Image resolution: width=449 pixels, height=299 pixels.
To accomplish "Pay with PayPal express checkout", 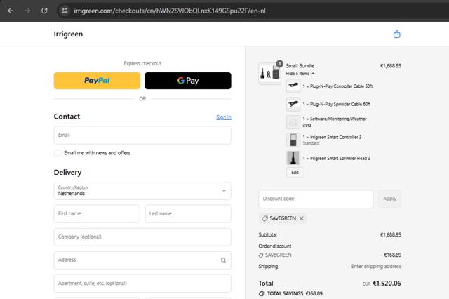I will (x=97, y=81).
